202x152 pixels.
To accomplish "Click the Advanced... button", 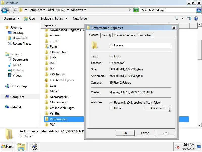I will [x=158, y=108].
